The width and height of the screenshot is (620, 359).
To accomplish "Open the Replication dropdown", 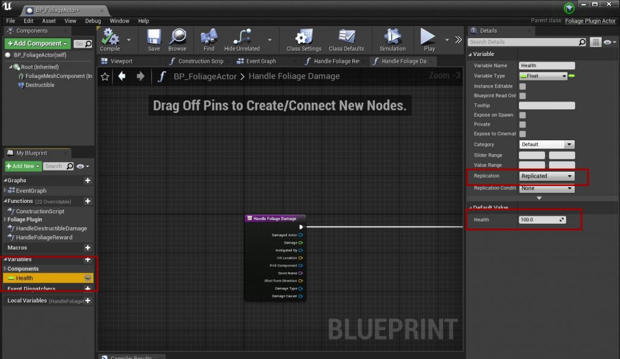I will click(x=547, y=176).
